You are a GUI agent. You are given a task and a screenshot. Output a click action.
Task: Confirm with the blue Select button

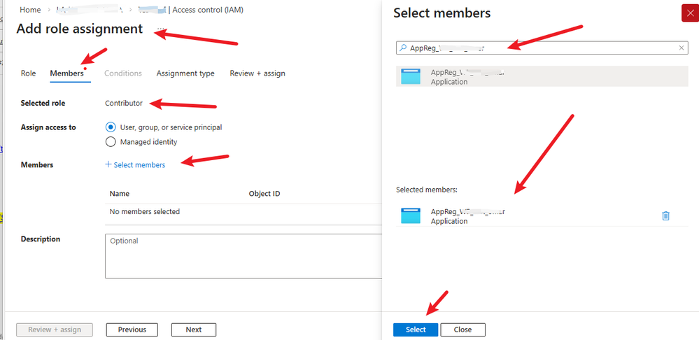416,330
